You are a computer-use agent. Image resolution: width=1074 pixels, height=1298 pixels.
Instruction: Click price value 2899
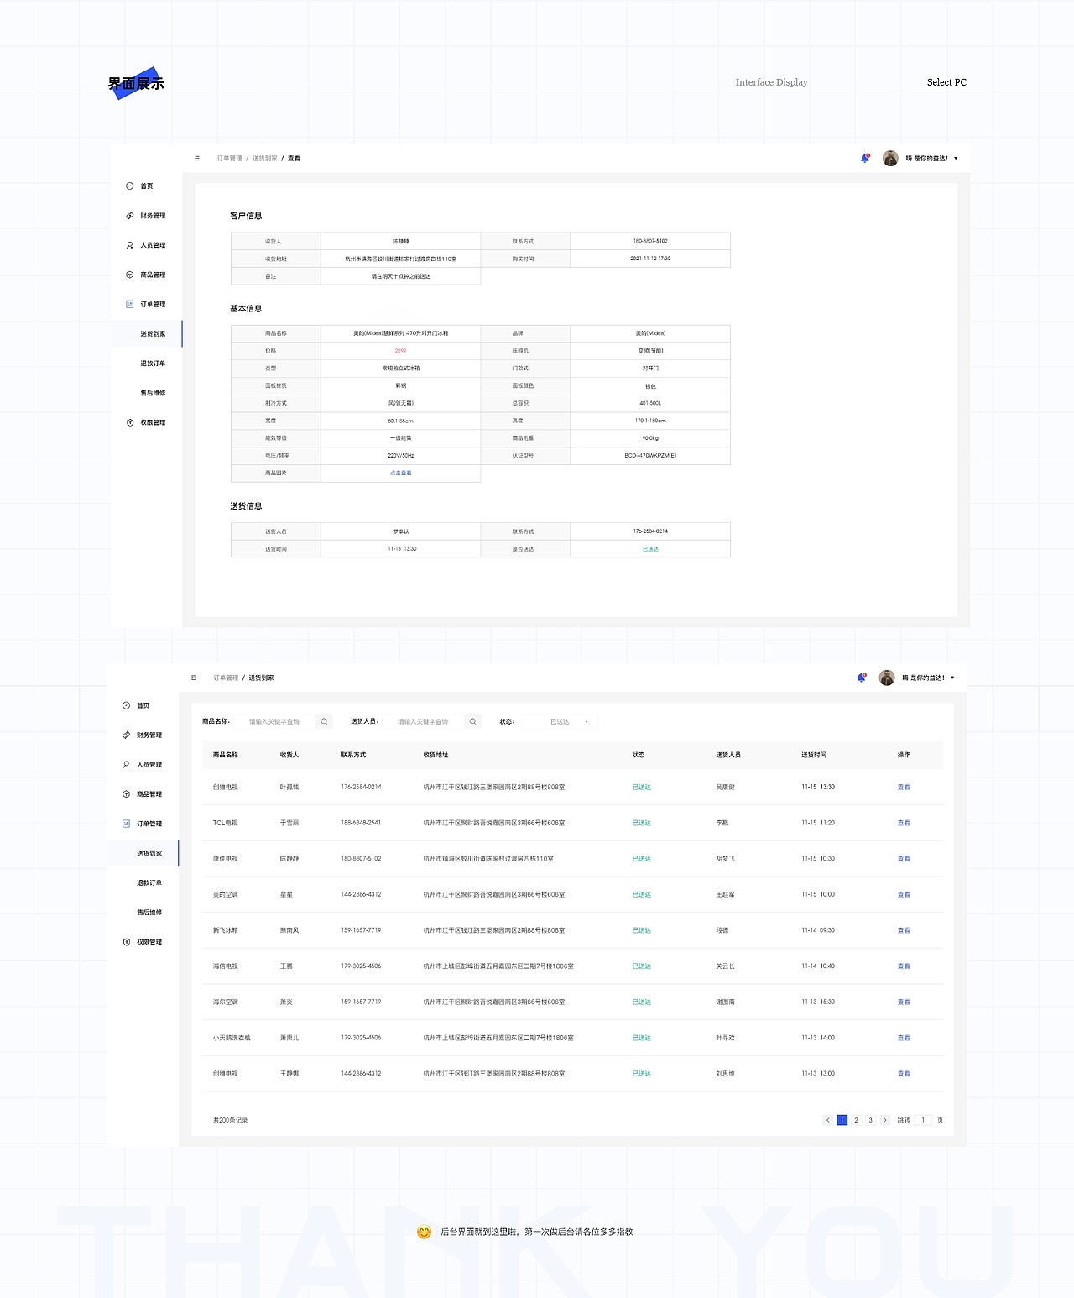click(x=400, y=350)
